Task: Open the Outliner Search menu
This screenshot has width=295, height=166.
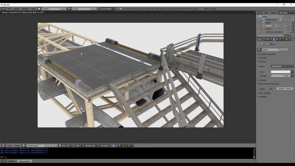Action: click(273, 13)
